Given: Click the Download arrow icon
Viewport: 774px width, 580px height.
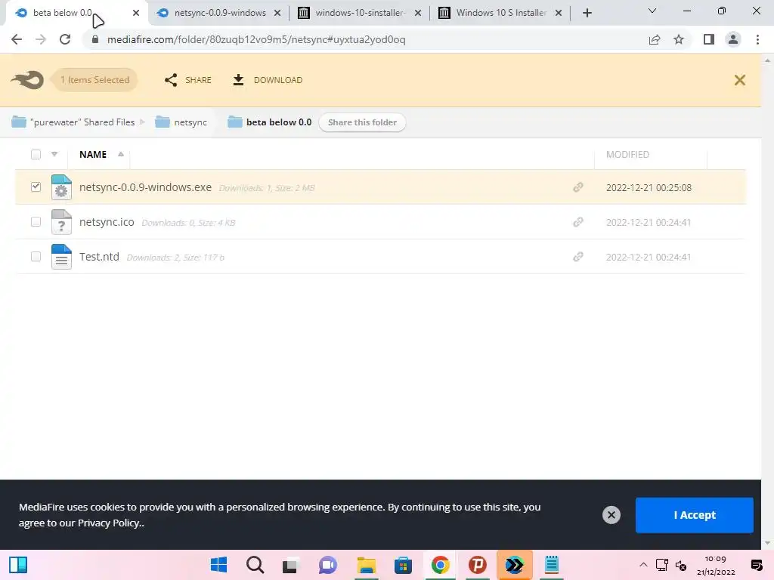Looking at the screenshot, I should [238, 80].
